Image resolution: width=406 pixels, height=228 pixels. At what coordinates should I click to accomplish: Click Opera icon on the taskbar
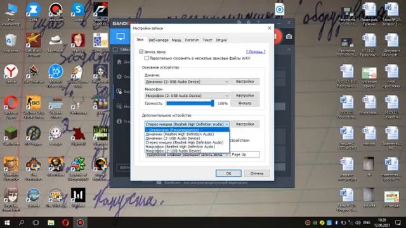[65, 222]
